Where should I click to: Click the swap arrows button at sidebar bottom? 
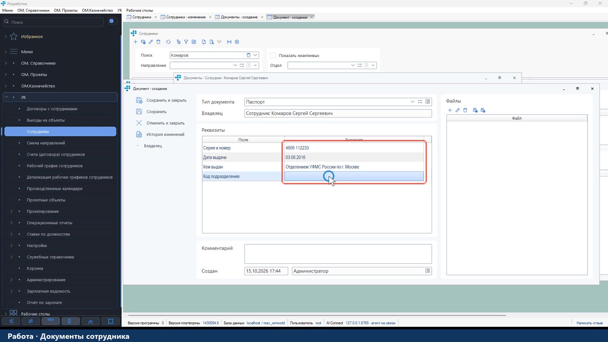pos(31,321)
